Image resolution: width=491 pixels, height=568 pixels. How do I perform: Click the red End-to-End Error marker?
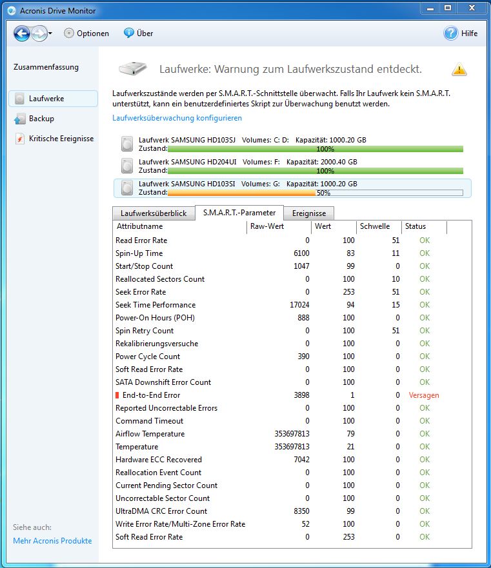117,395
